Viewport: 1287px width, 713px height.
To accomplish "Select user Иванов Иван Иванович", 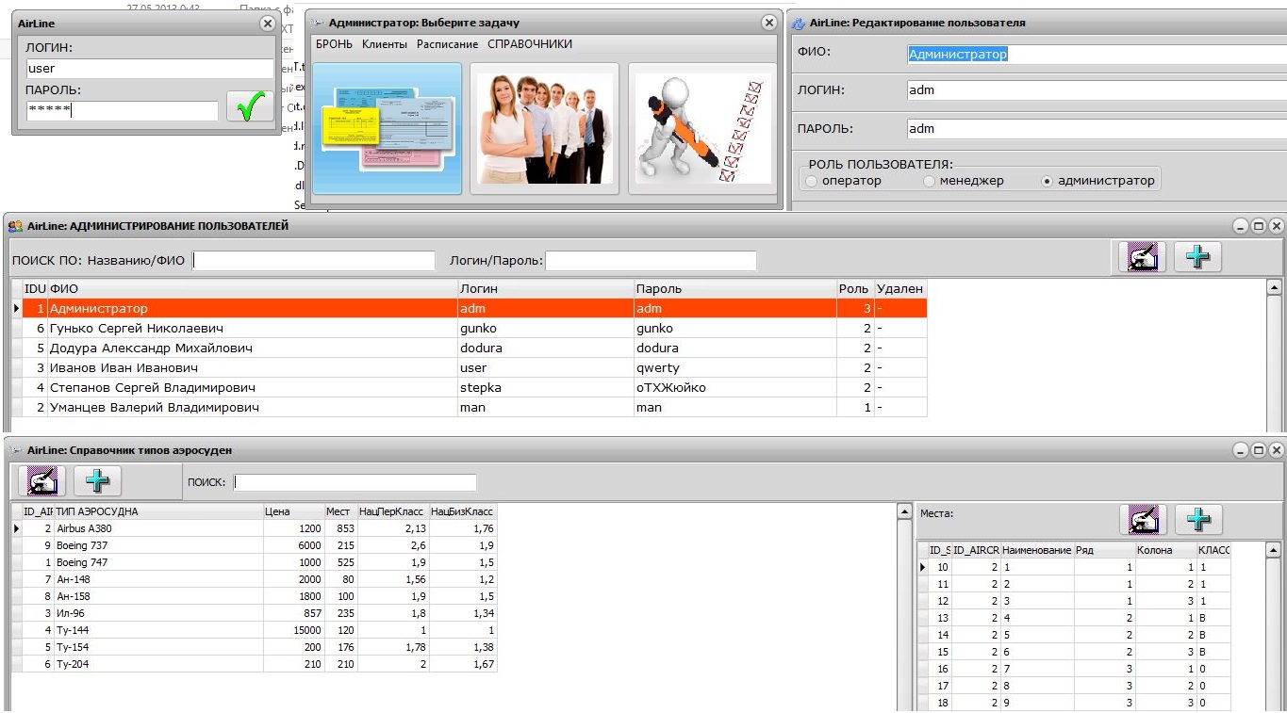I will point(469,367).
